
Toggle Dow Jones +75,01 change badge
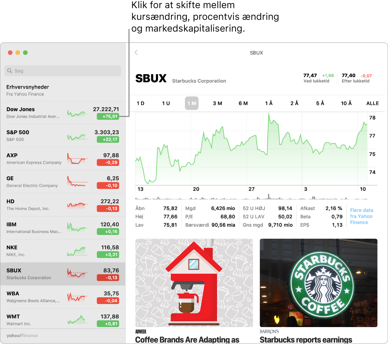[108, 116]
